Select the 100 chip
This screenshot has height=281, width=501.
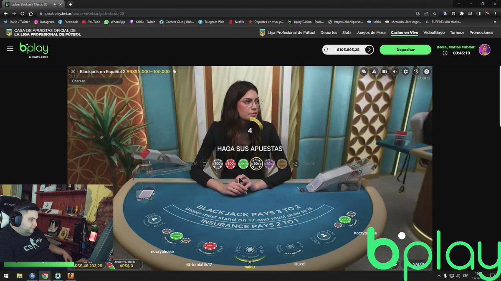[218, 164]
